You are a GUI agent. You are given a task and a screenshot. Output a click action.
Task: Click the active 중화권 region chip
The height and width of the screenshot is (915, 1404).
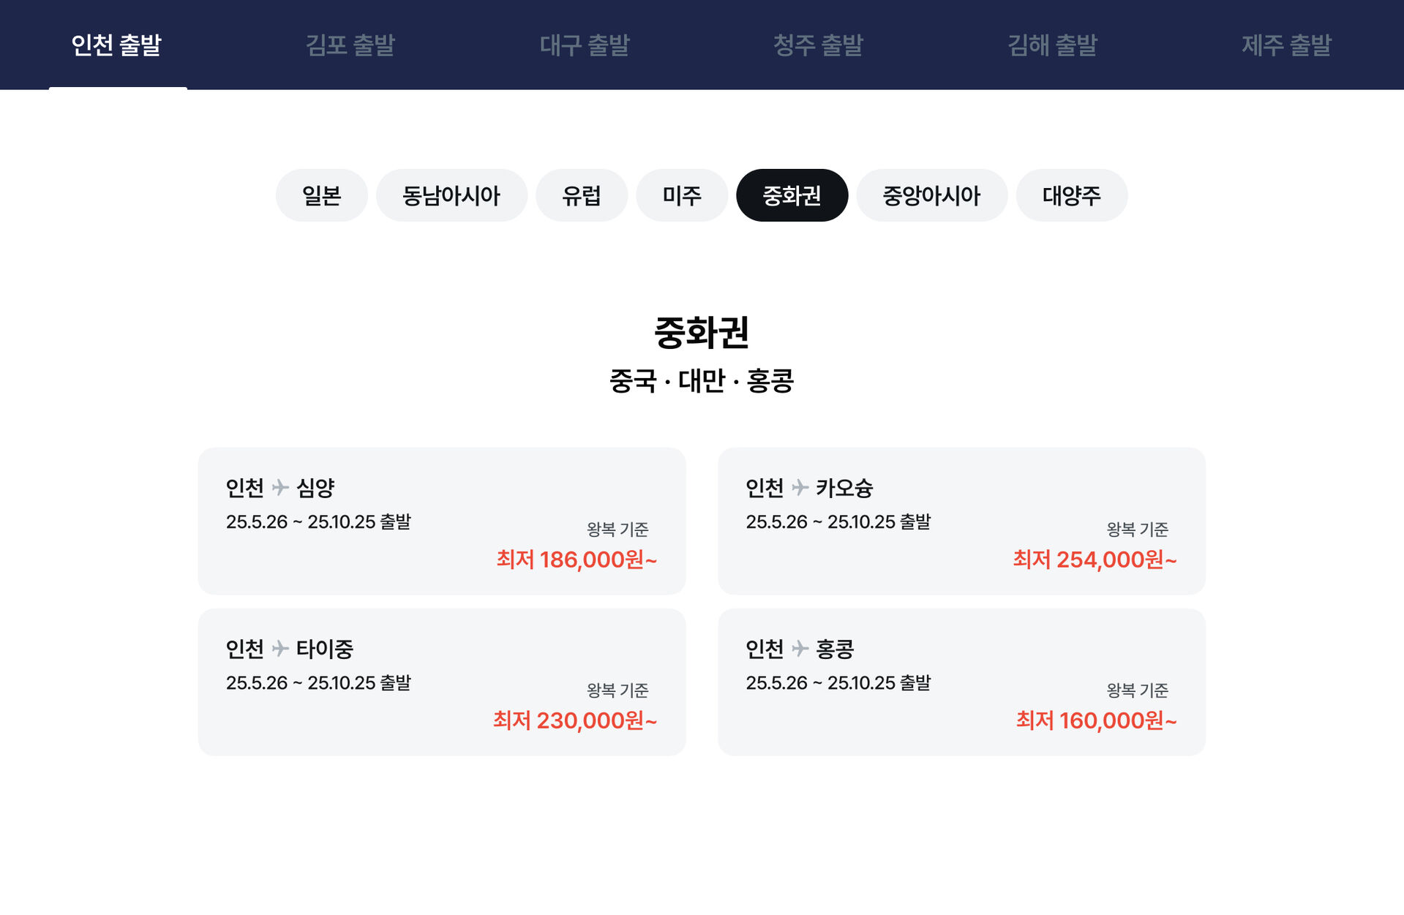pyautogui.click(x=792, y=195)
